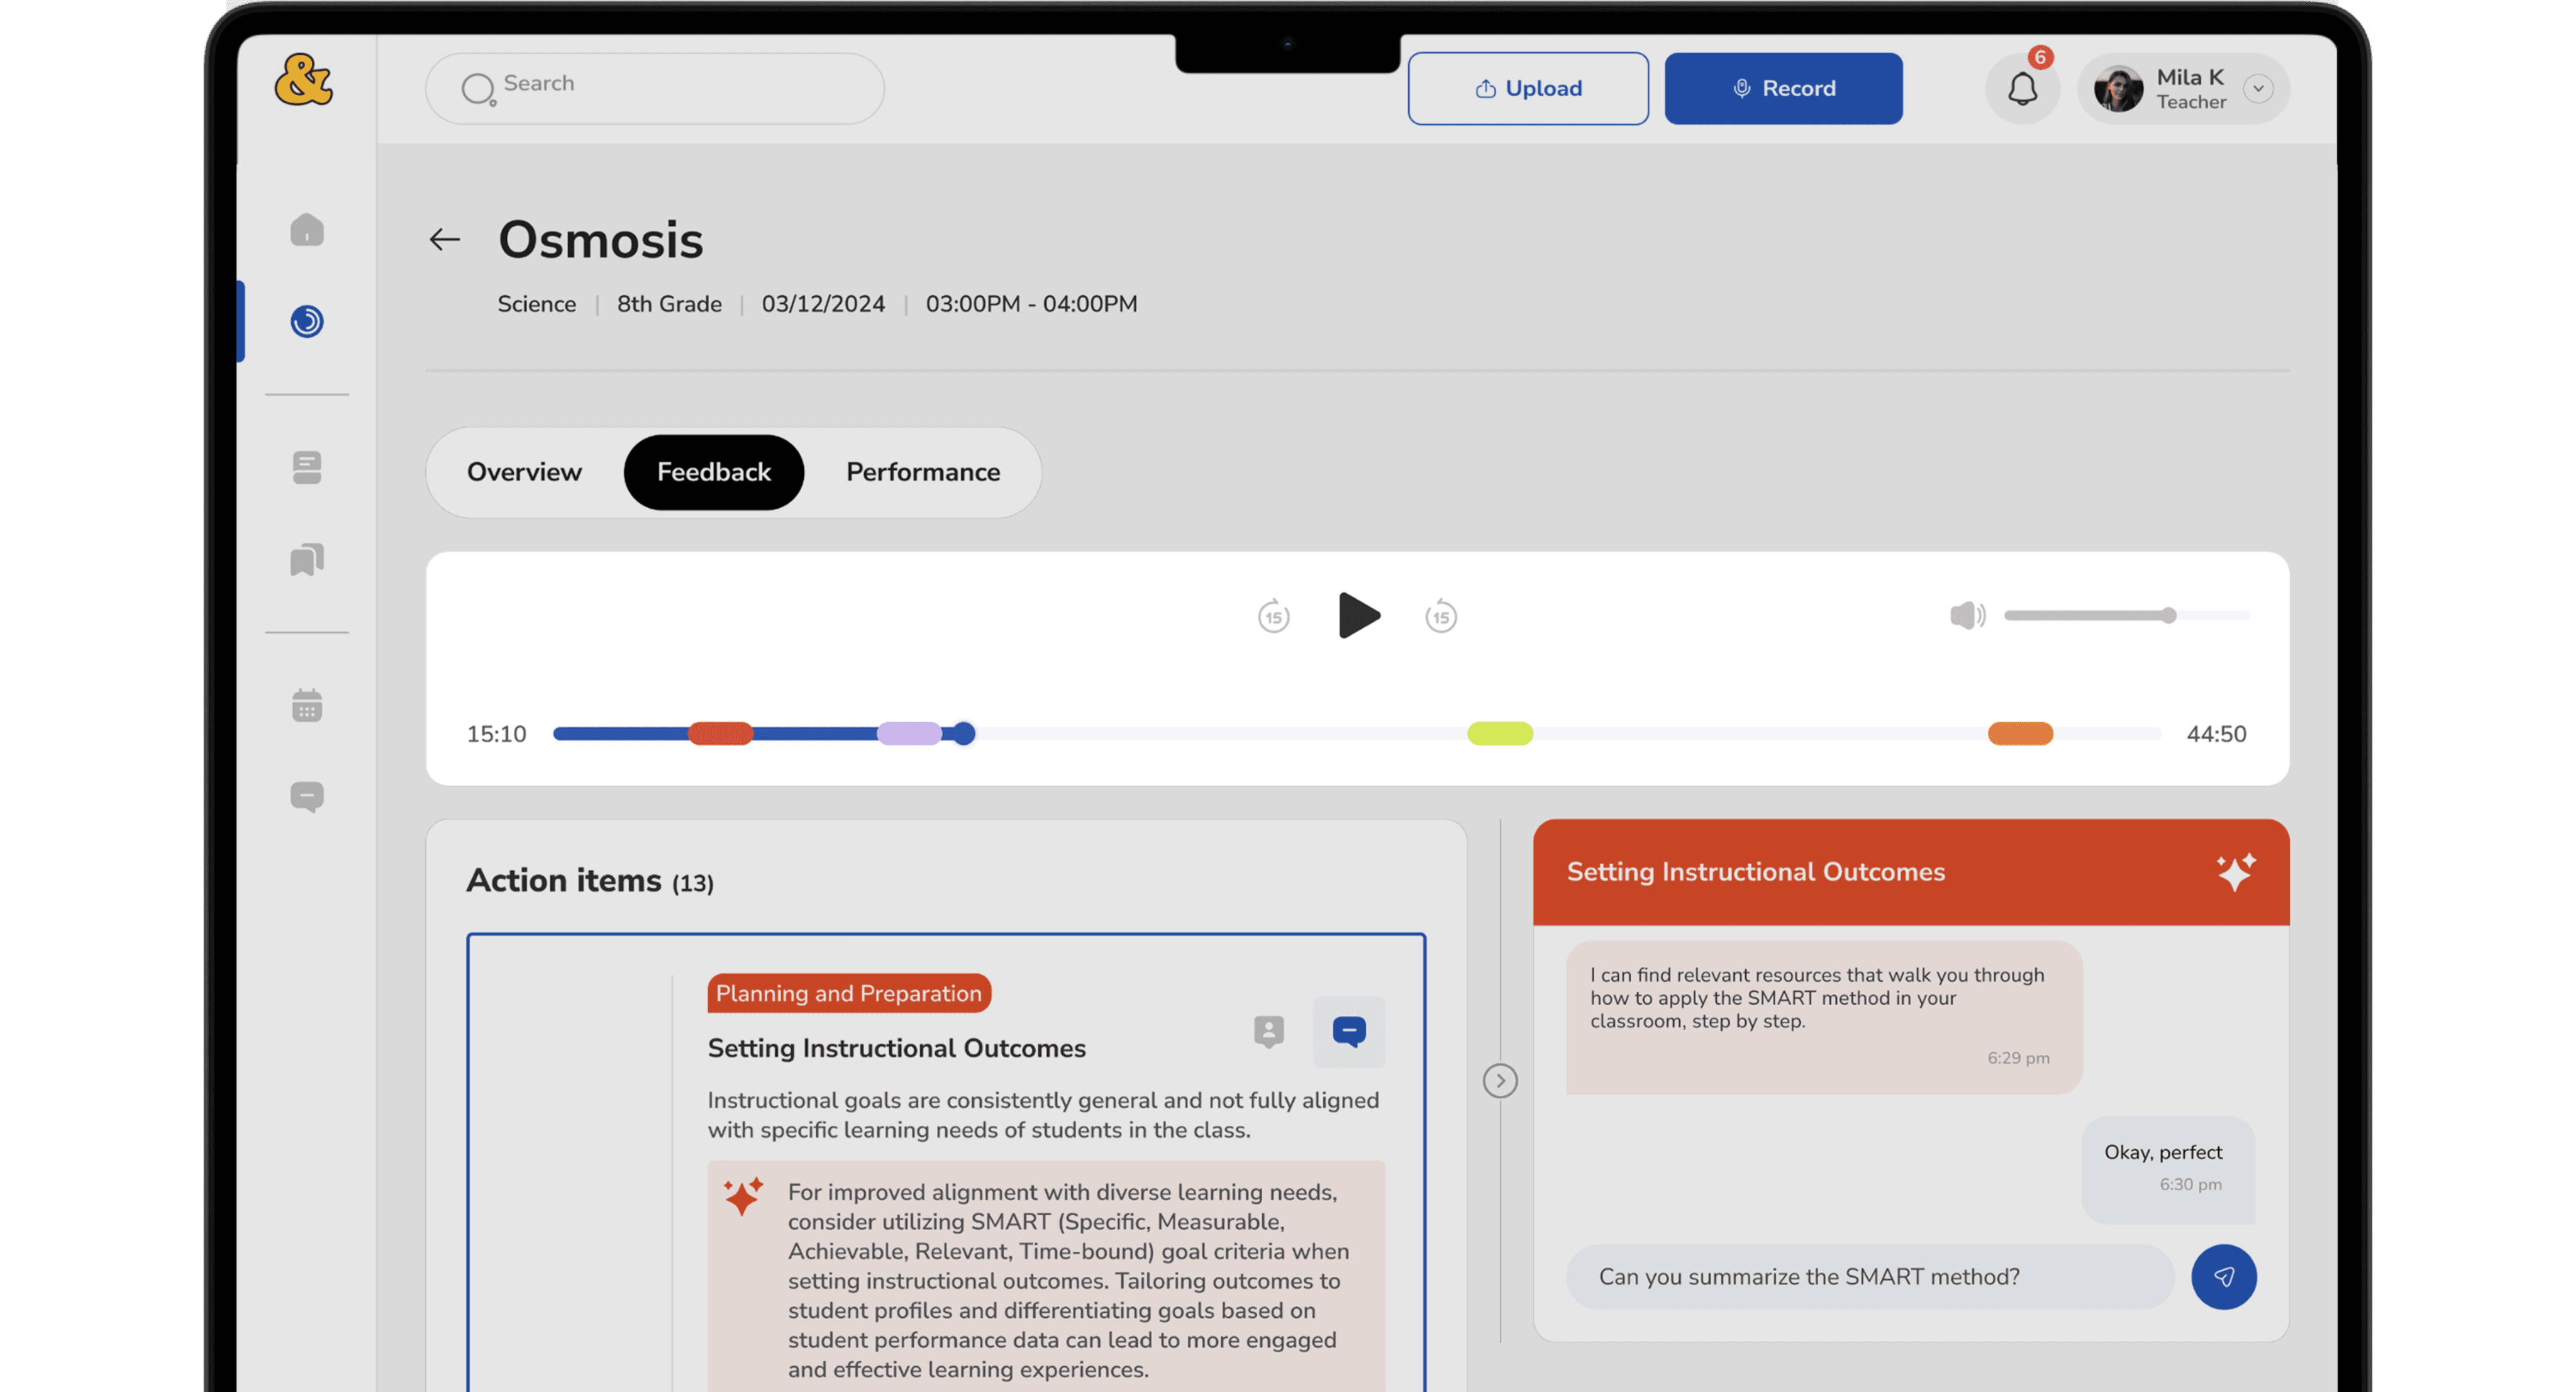2576x1392 pixels.
Task: Click the back arrow next to Osmosis
Action: pyautogui.click(x=445, y=240)
